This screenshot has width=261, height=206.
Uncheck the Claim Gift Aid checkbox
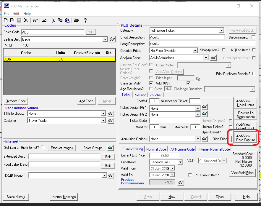pos(151,83)
